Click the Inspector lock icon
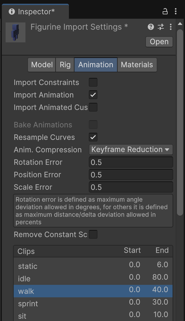The image size is (185, 321). (x=165, y=11)
